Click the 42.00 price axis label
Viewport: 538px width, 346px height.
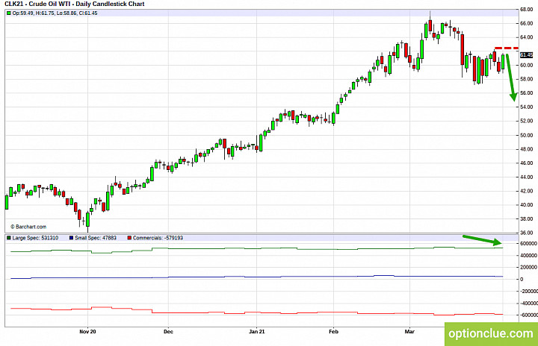526,191
